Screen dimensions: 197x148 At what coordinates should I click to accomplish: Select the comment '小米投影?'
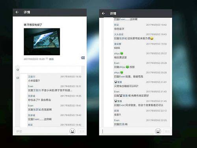(34, 81)
